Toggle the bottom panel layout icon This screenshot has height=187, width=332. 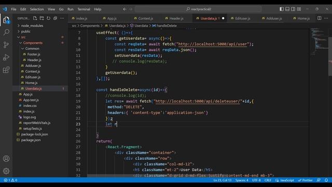click(287, 9)
